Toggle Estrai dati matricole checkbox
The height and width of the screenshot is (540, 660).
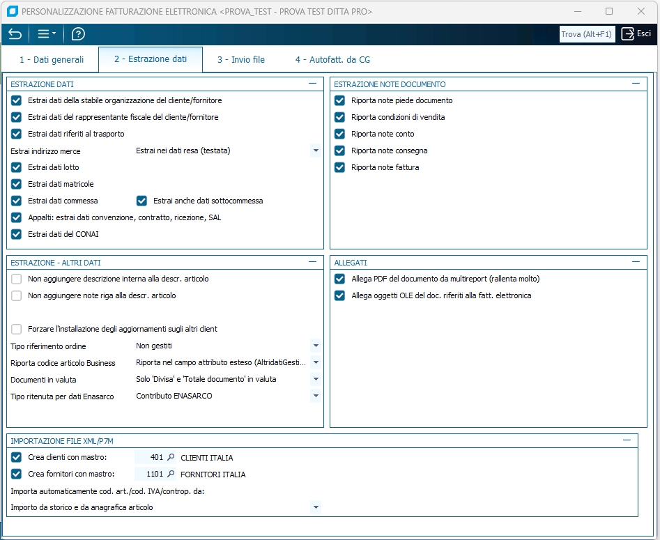pos(17,185)
